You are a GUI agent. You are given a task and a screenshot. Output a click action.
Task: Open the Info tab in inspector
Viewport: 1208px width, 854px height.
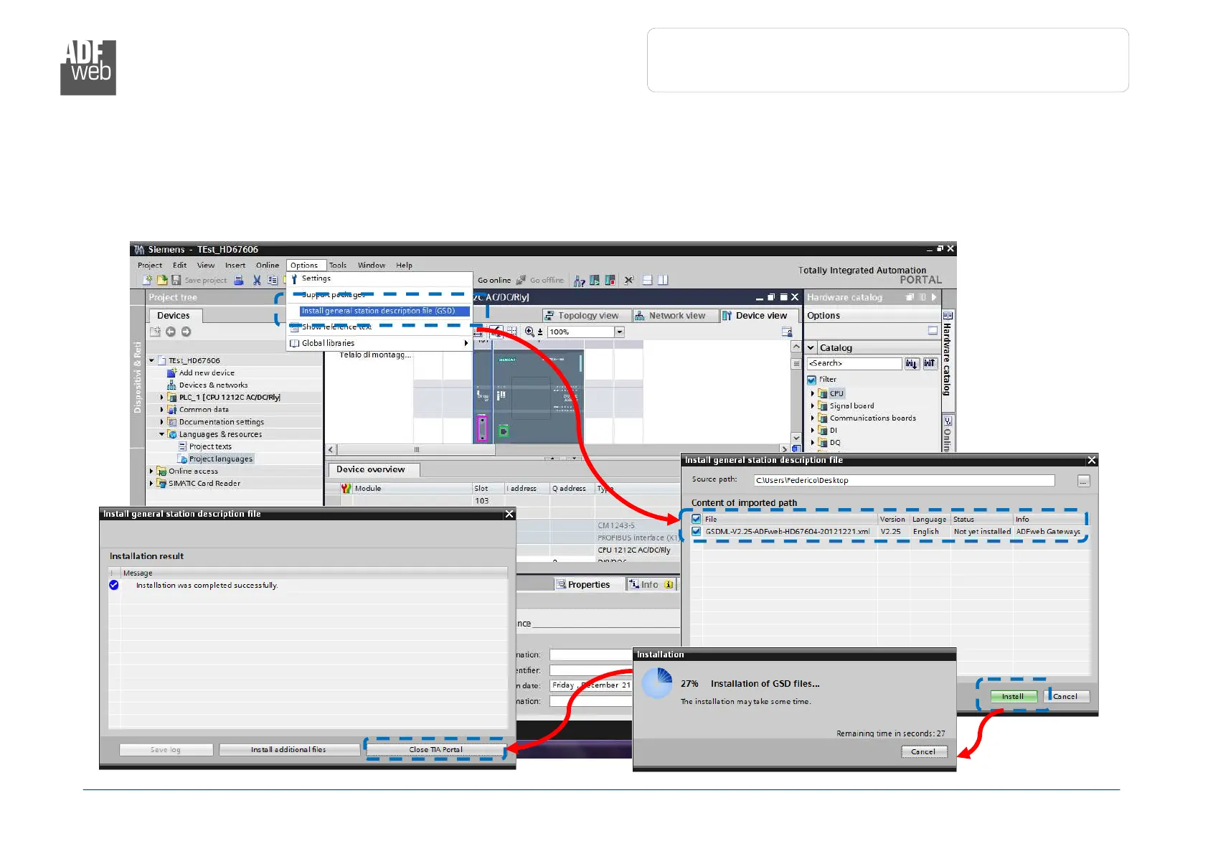click(x=651, y=584)
